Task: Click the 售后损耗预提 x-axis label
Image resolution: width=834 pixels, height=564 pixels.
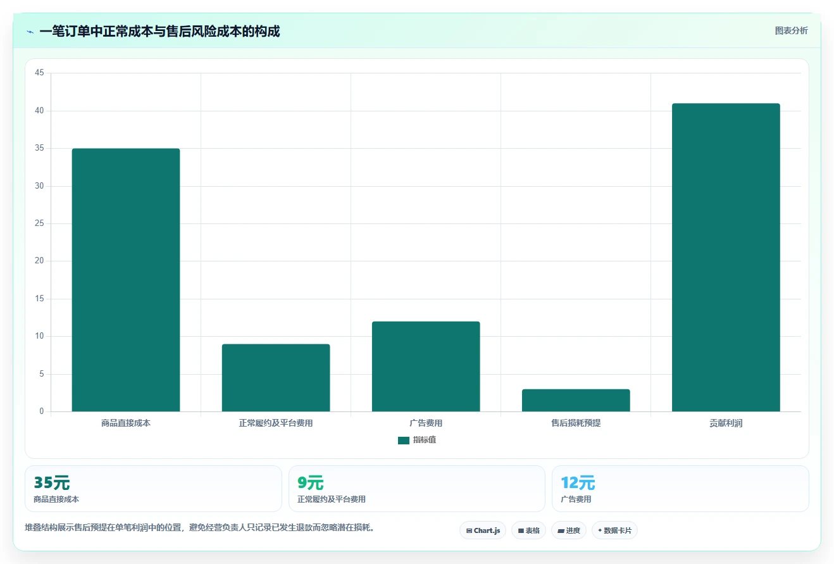Action: (x=576, y=423)
